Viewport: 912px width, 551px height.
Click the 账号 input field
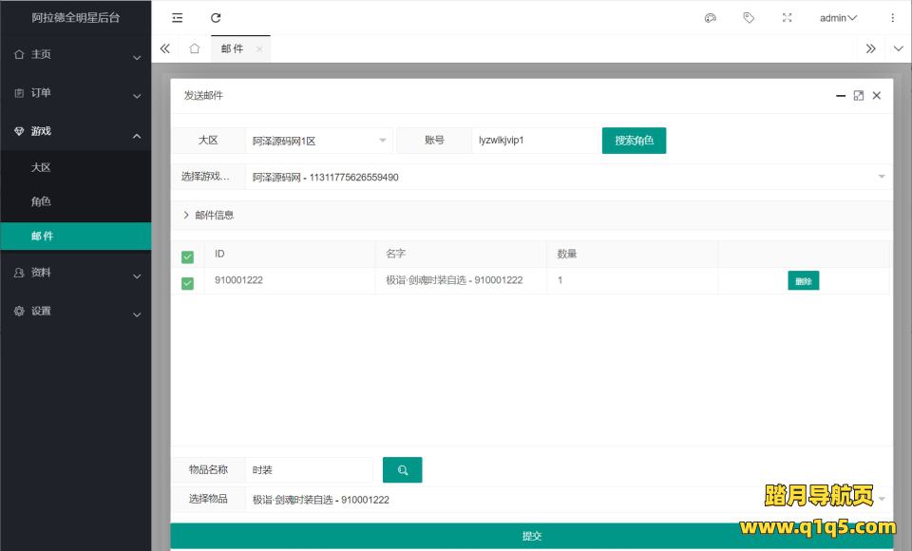533,141
